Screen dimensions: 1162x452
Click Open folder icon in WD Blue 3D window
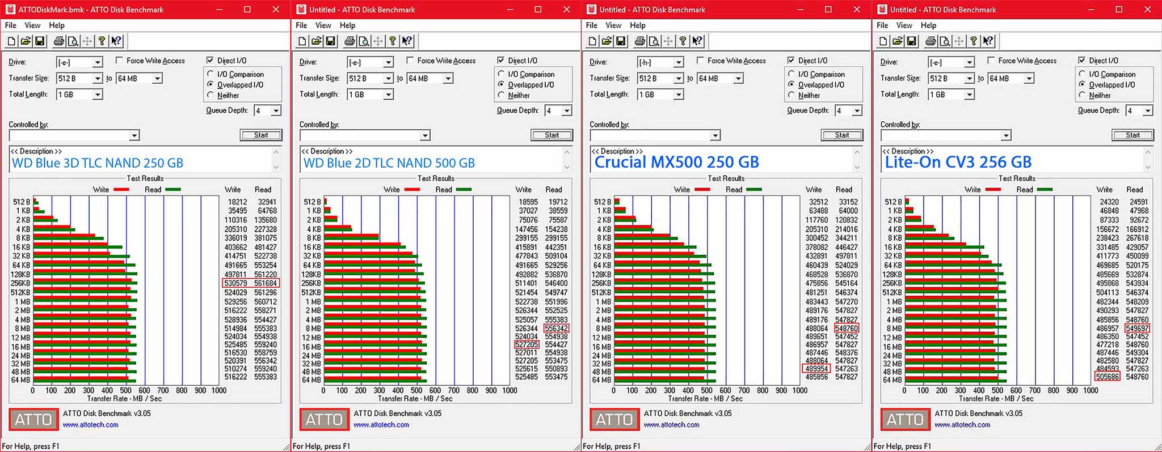tap(26, 41)
